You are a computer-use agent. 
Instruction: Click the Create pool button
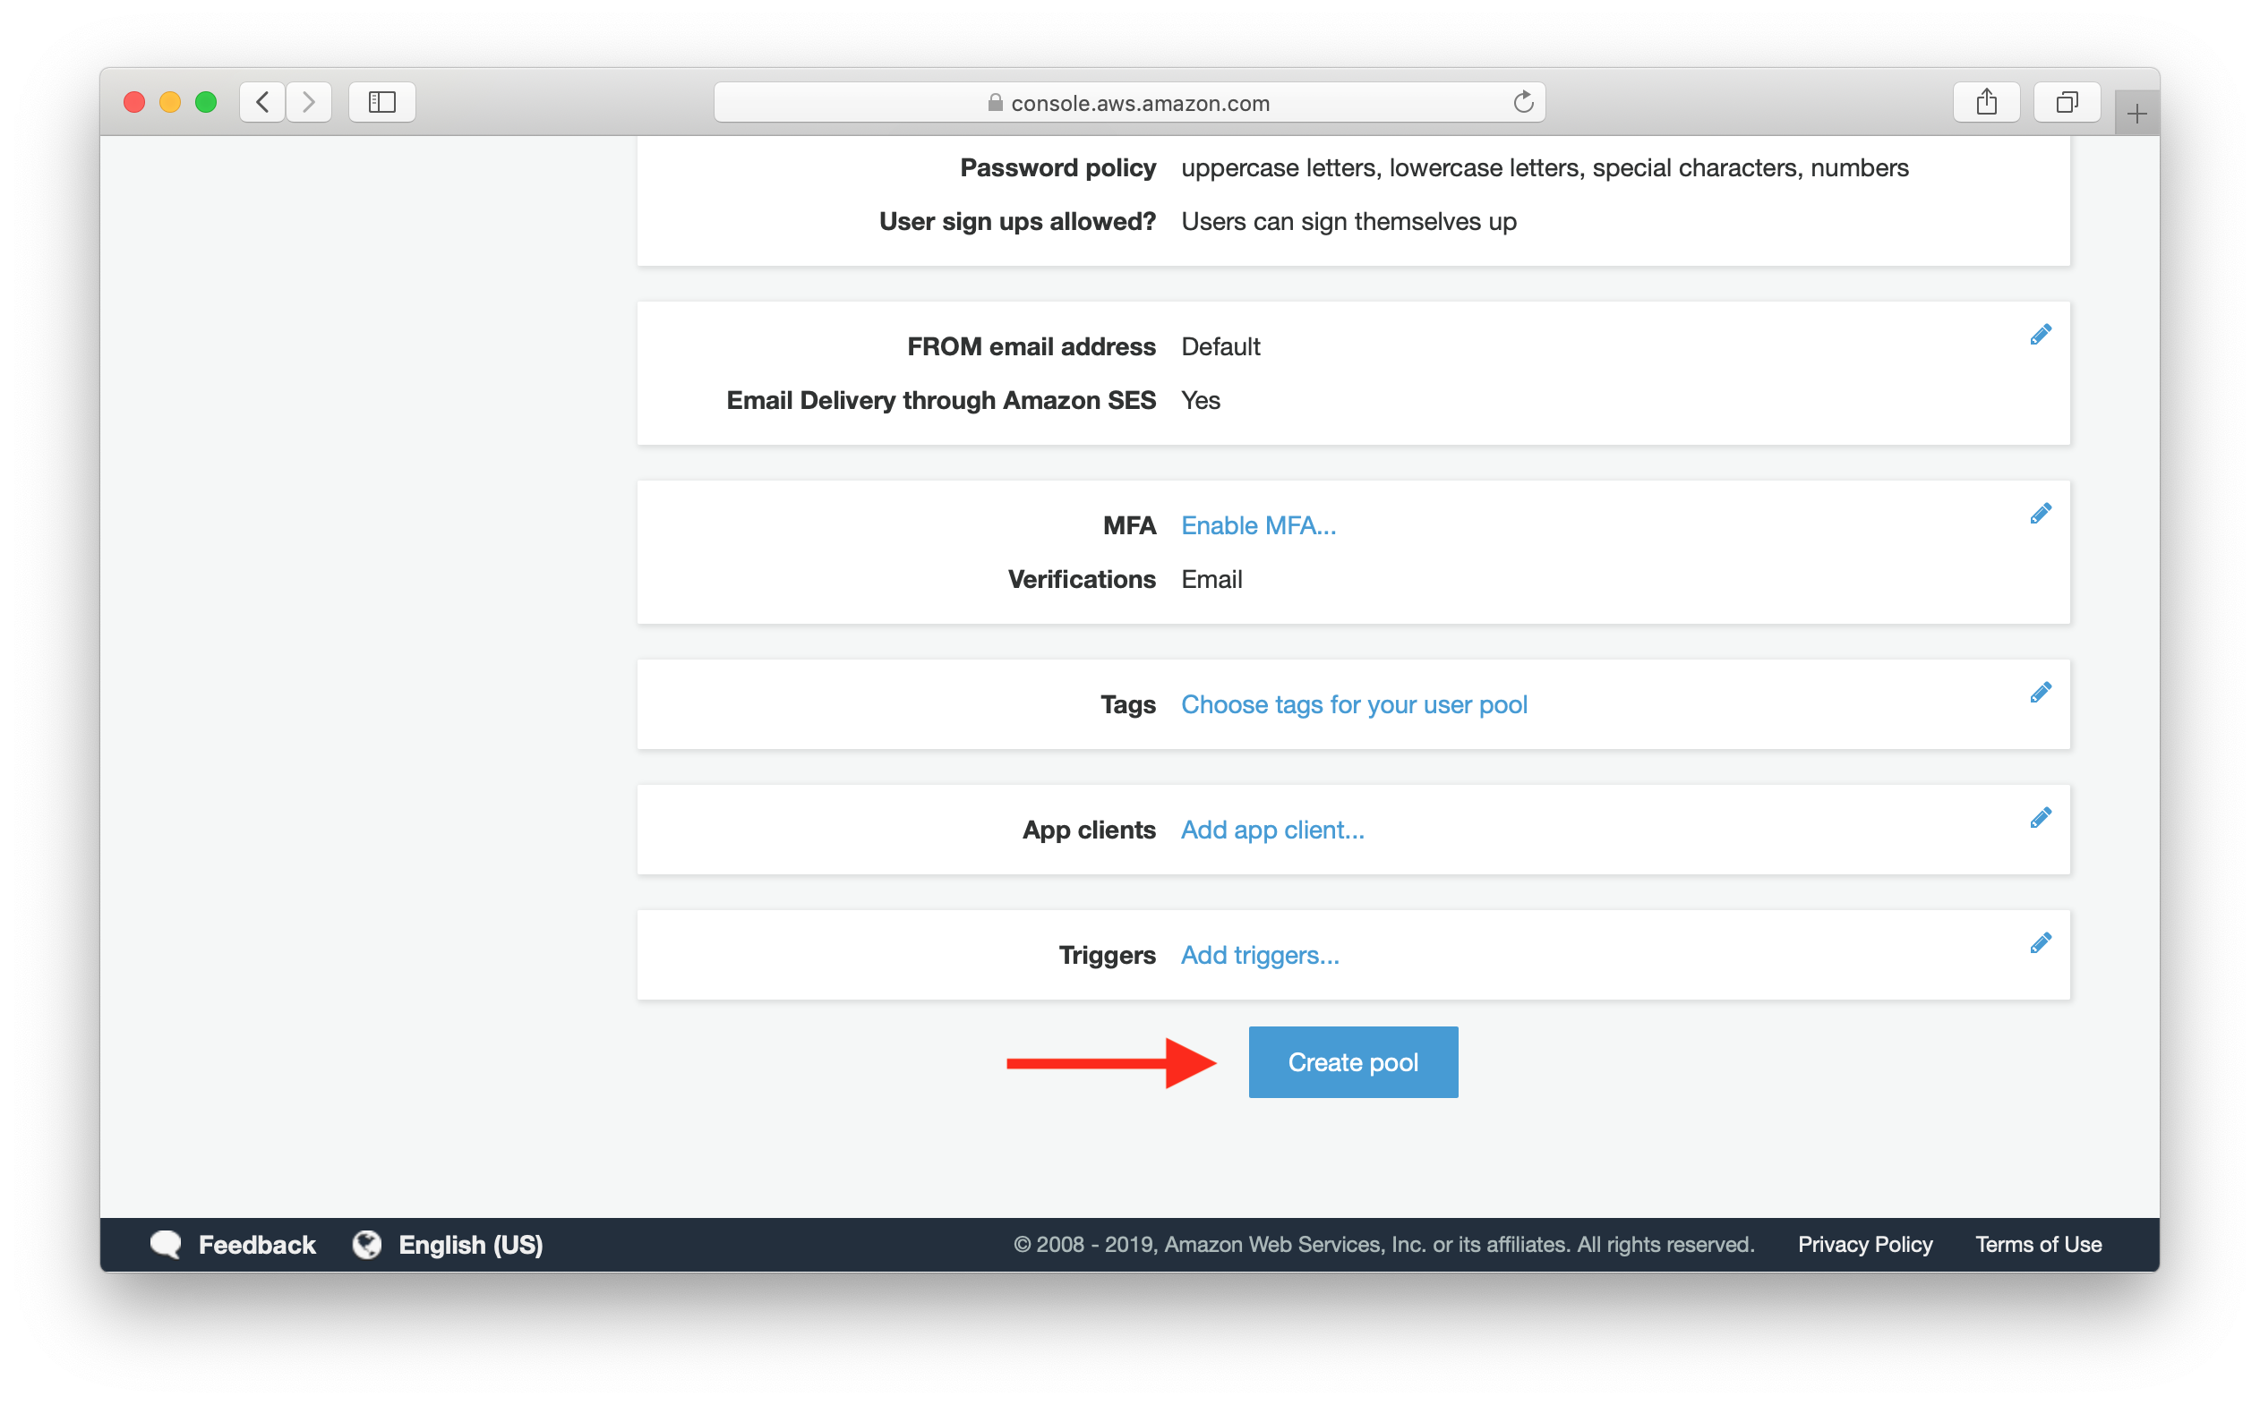(1352, 1062)
